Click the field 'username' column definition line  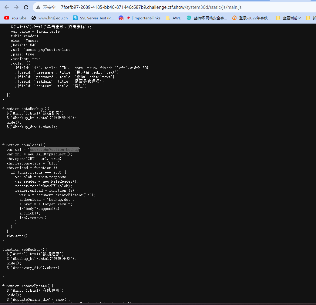pyautogui.click(x=67, y=72)
